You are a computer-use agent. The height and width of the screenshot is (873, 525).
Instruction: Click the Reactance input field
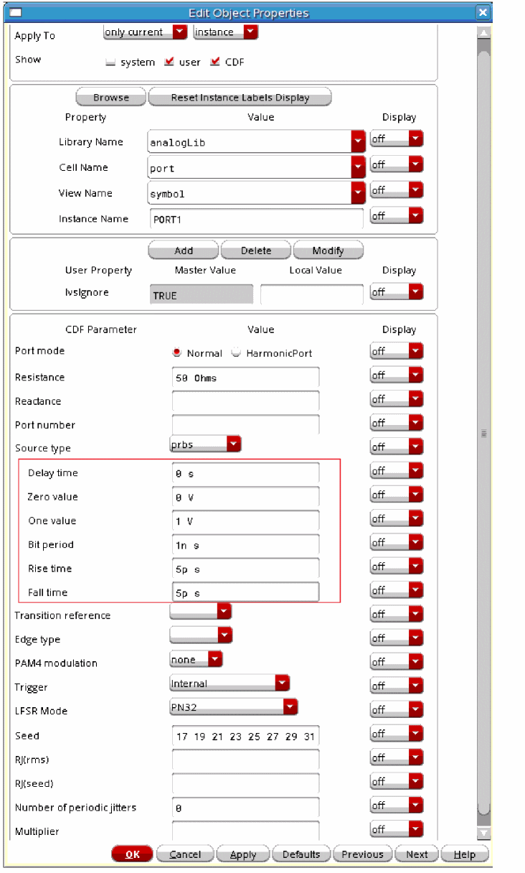click(x=245, y=401)
